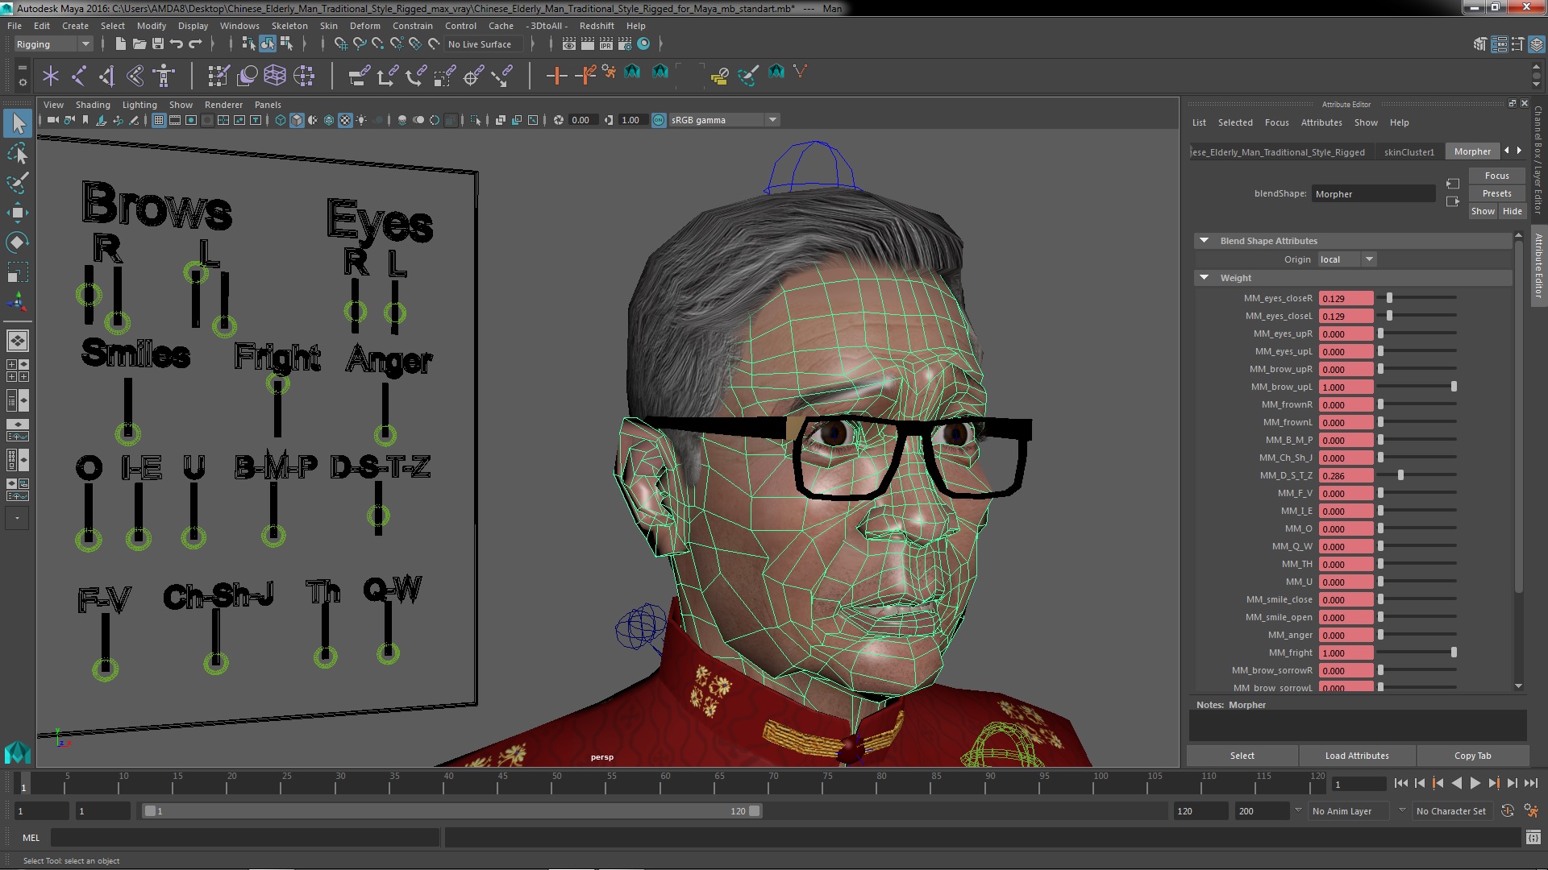Click the New Scene icon

tap(120, 44)
